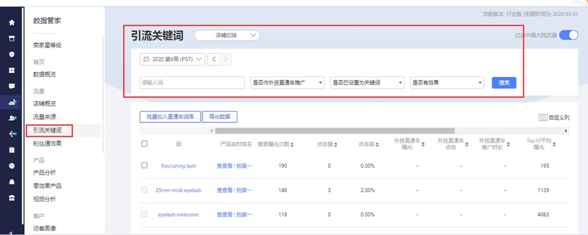
Task: Open the four-squares products icon
Action: click(x=11, y=70)
